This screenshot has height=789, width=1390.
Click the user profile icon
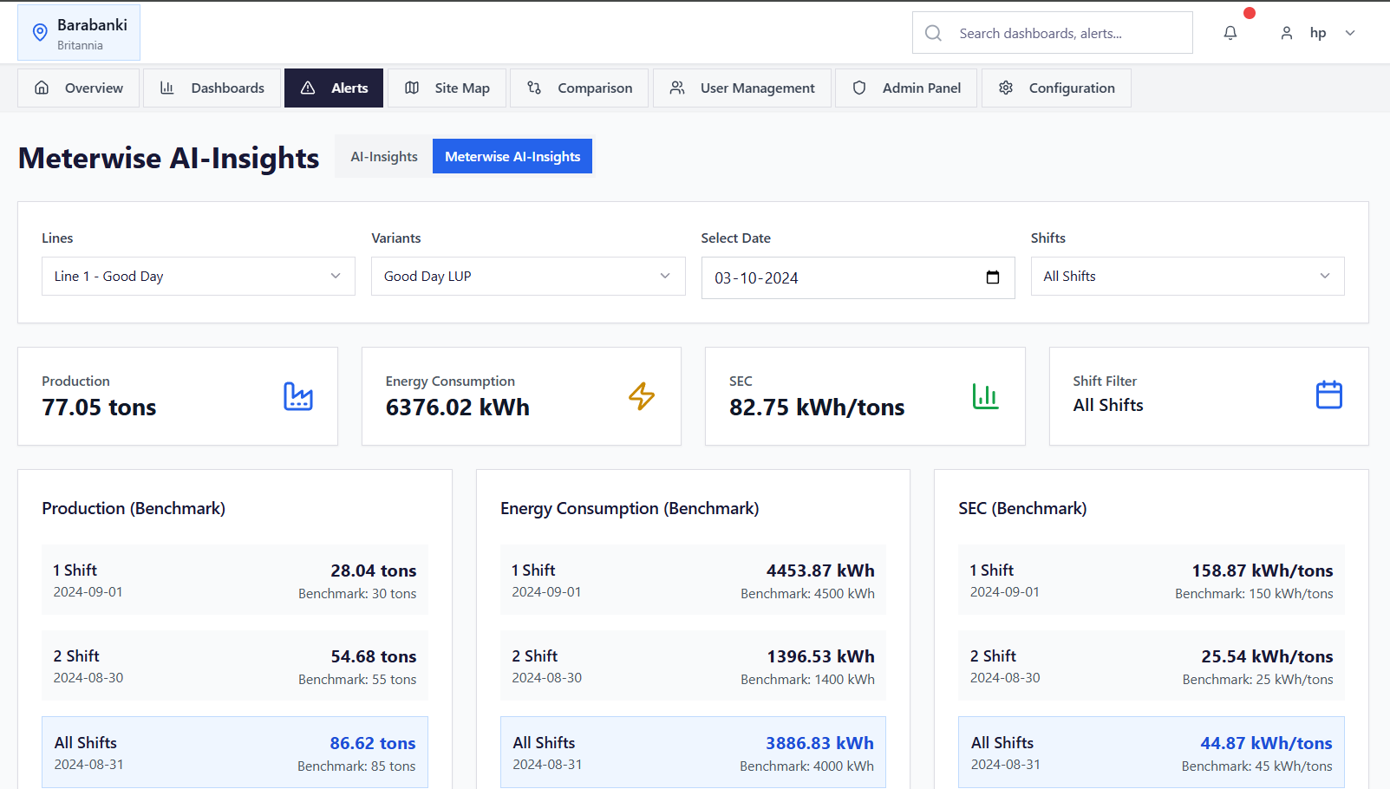pyautogui.click(x=1287, y=33)
